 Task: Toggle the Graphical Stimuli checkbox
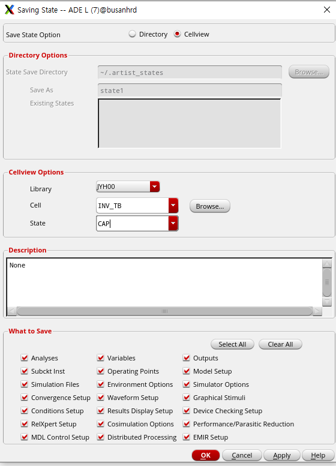[187, 398]
